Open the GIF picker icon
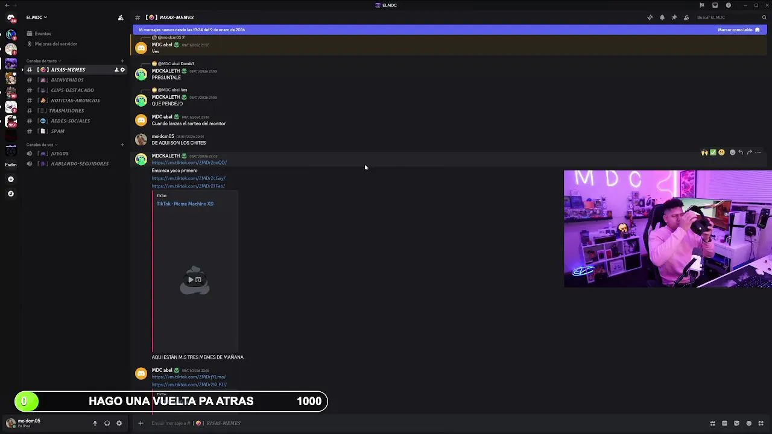 [x=724, y=423]
